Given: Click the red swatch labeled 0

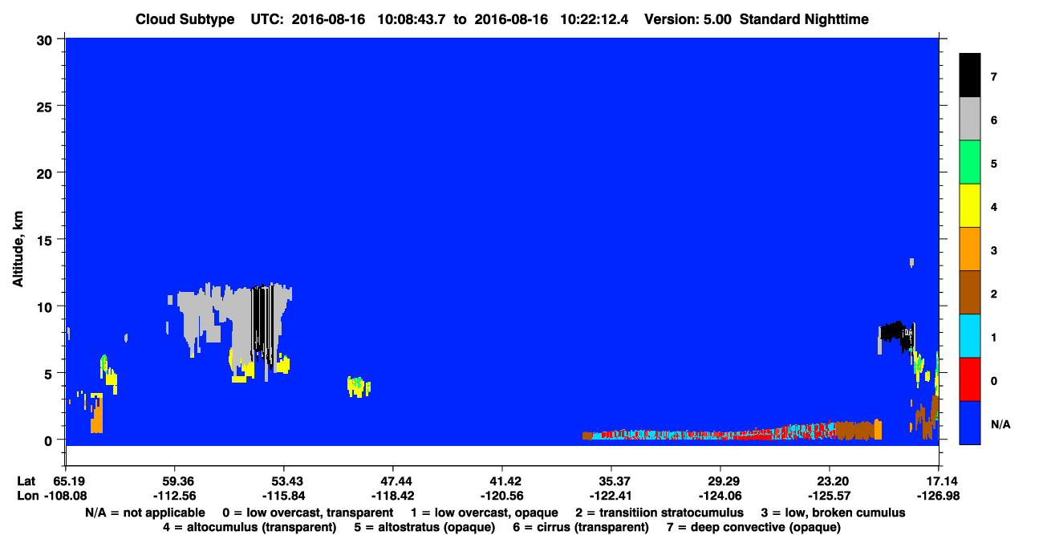Looking at the screenshot, I should [970, 379].
